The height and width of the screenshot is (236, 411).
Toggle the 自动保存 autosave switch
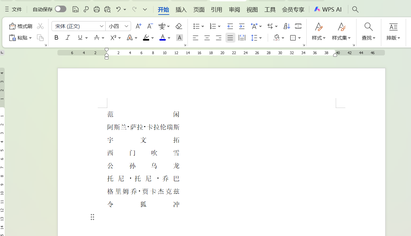click(60, 9)
